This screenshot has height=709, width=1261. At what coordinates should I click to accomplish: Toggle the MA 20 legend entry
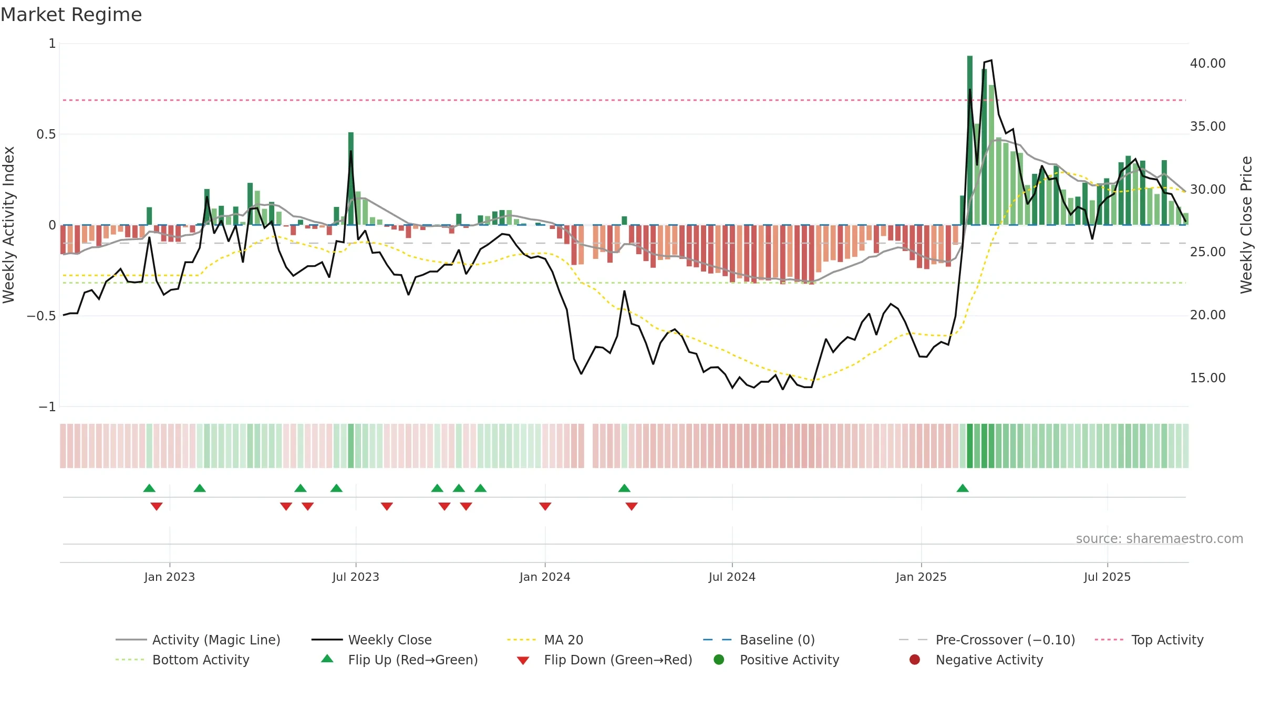click(x=545, y=640)
